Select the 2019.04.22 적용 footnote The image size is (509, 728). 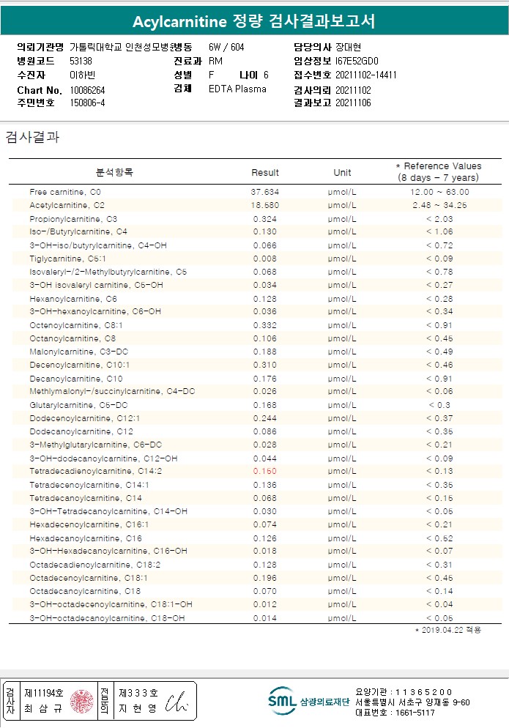(x=448, y=630)
